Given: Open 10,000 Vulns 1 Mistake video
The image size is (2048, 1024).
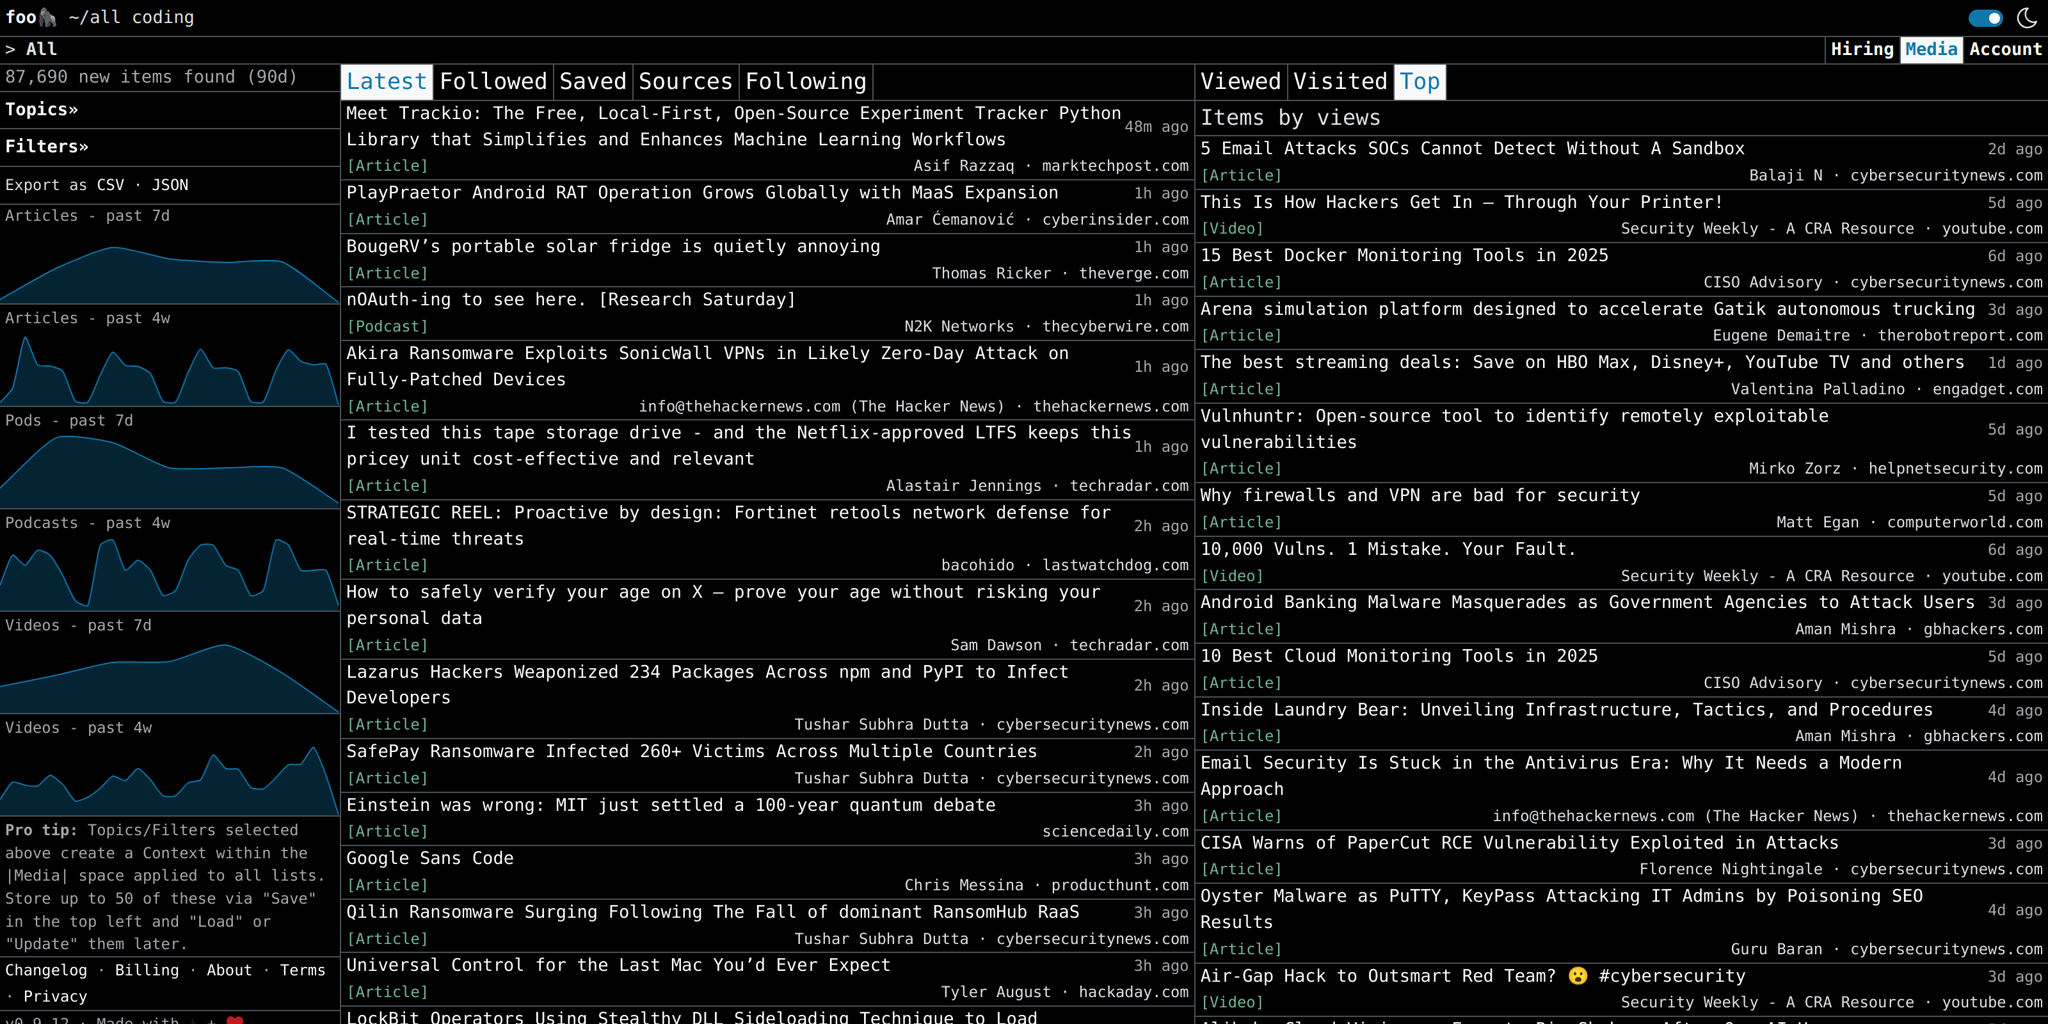Looking at the screenshot, I should point(1388,549).
